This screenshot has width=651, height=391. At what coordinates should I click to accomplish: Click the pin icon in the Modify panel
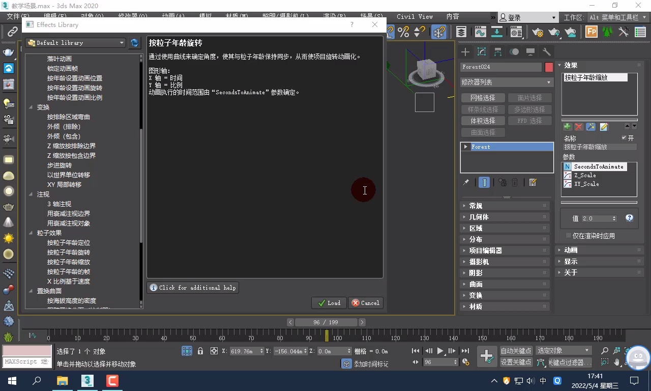click(x=466, y=181)
